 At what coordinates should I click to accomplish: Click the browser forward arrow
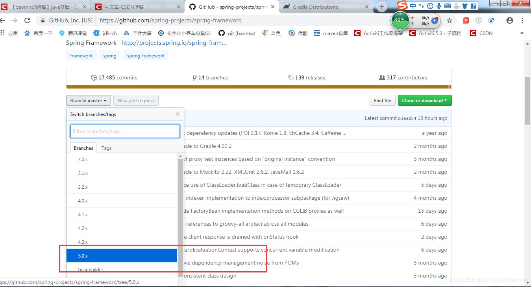coord(15,20)
